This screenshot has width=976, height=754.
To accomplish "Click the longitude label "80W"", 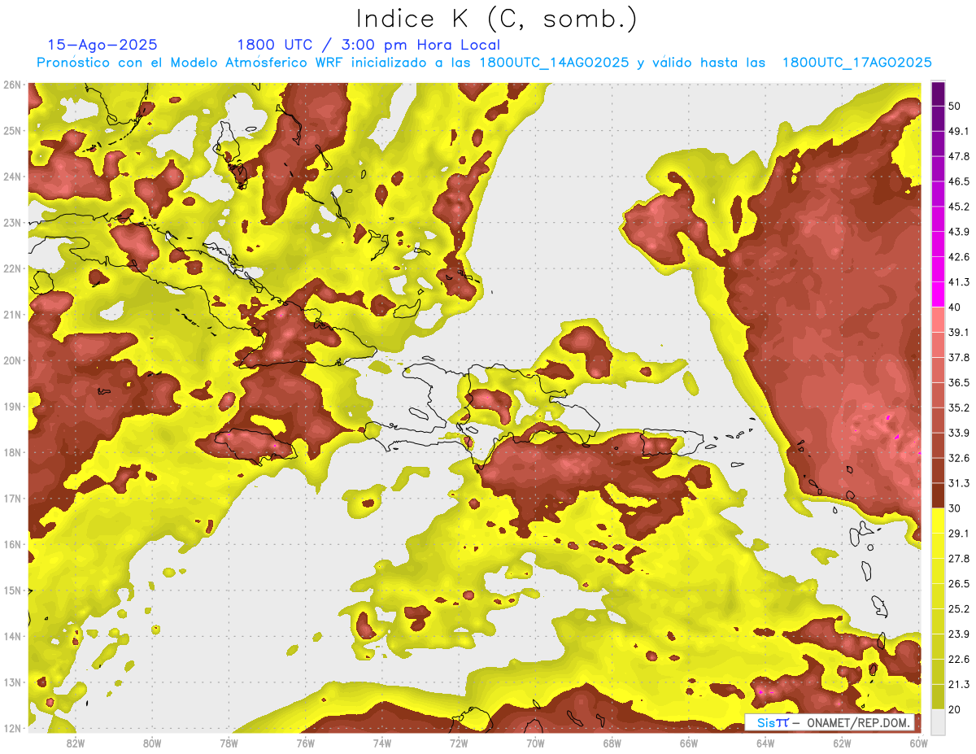I will (152, 743).
